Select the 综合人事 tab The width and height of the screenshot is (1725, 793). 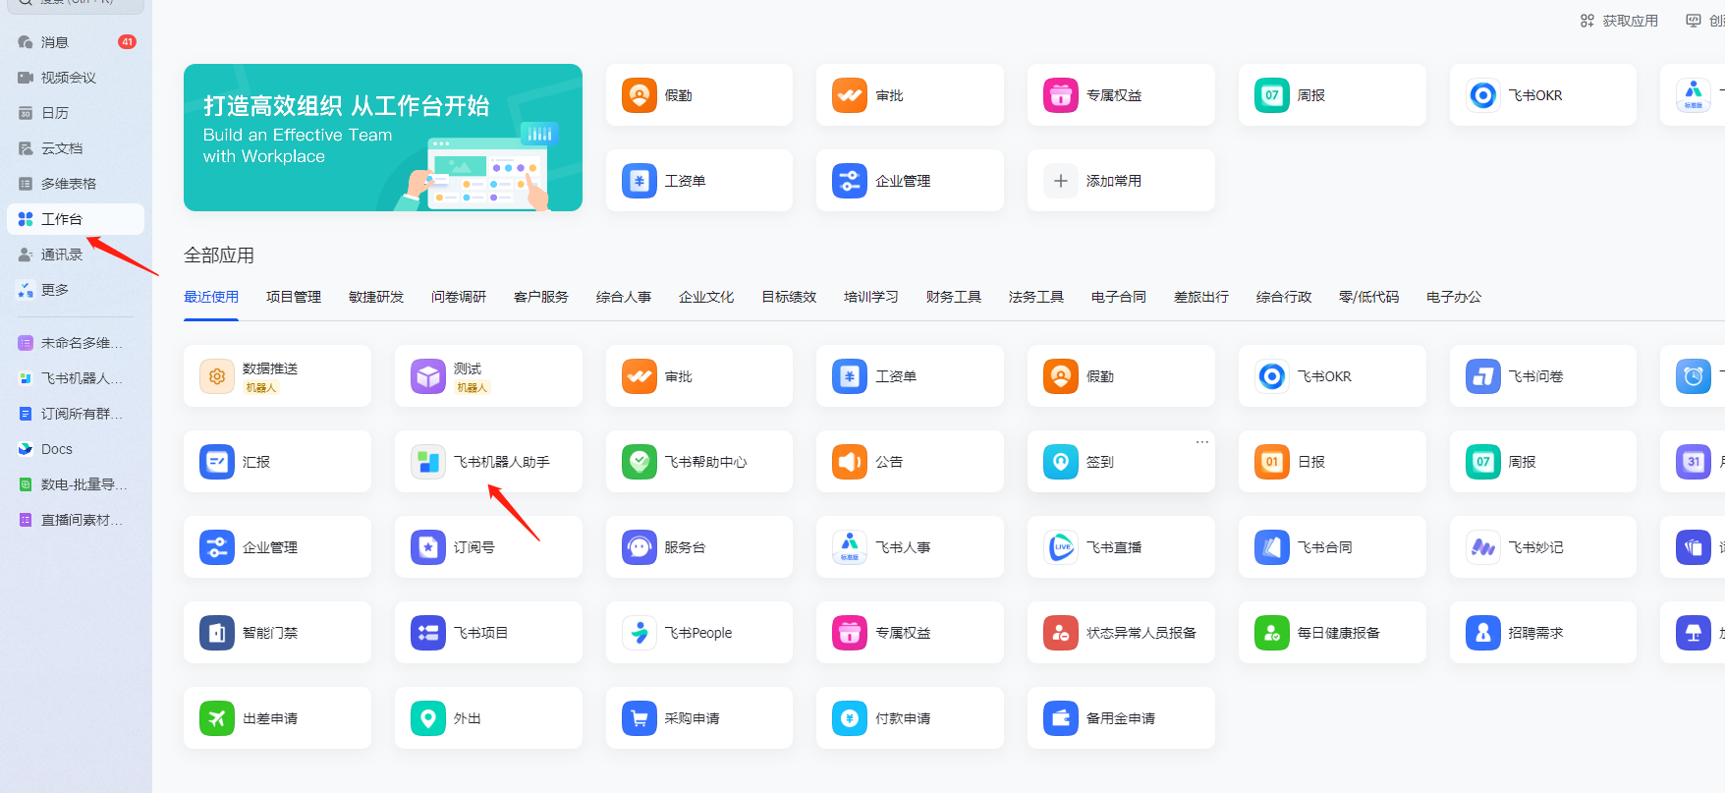[x=624, y=297]
